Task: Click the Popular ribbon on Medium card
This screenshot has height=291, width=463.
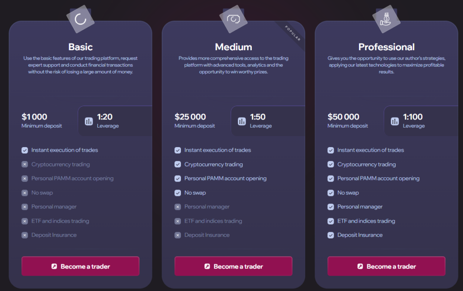Action: tap(293, 33)
